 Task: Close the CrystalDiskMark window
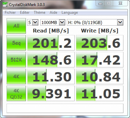[120, 3]
